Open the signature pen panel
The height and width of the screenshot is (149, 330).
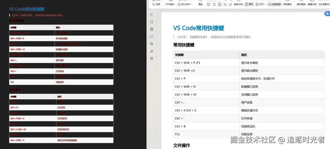tap(152, 51)
